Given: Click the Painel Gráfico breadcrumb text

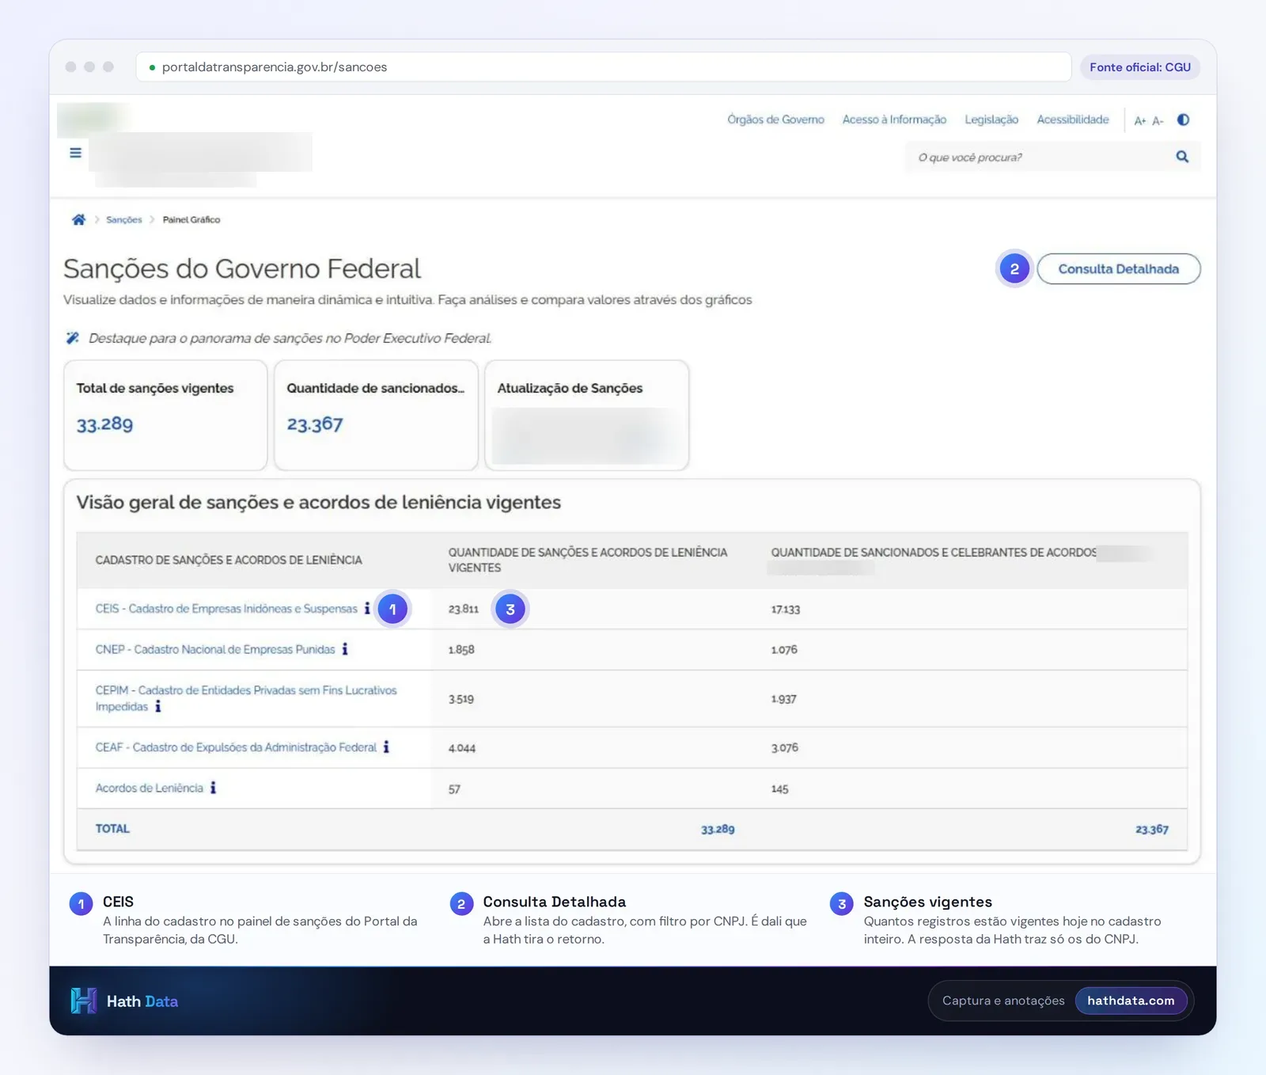Looking at the screenshot, I should coord(191,219).
